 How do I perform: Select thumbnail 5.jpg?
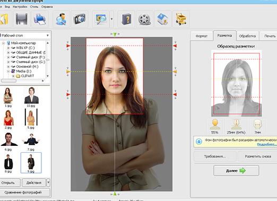(x=31, y=119)
